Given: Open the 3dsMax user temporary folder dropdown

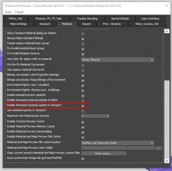Looking at the screenshot, I should [x=118, y=143].
